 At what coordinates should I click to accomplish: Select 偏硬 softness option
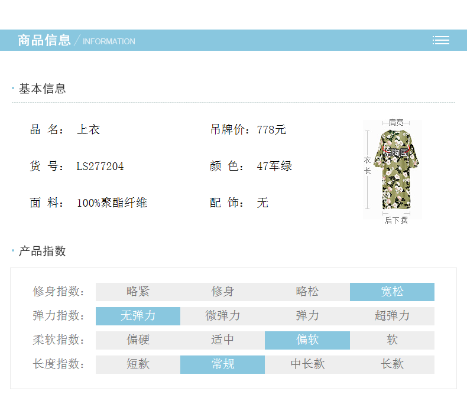click(138, 340)
